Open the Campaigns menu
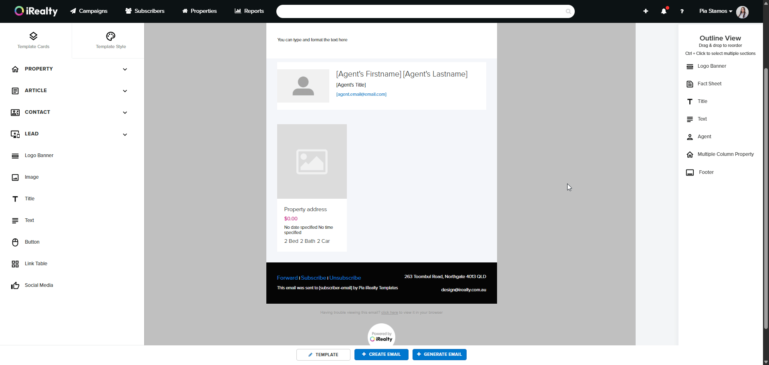This screenshot has height=365, width=769. 89,11
